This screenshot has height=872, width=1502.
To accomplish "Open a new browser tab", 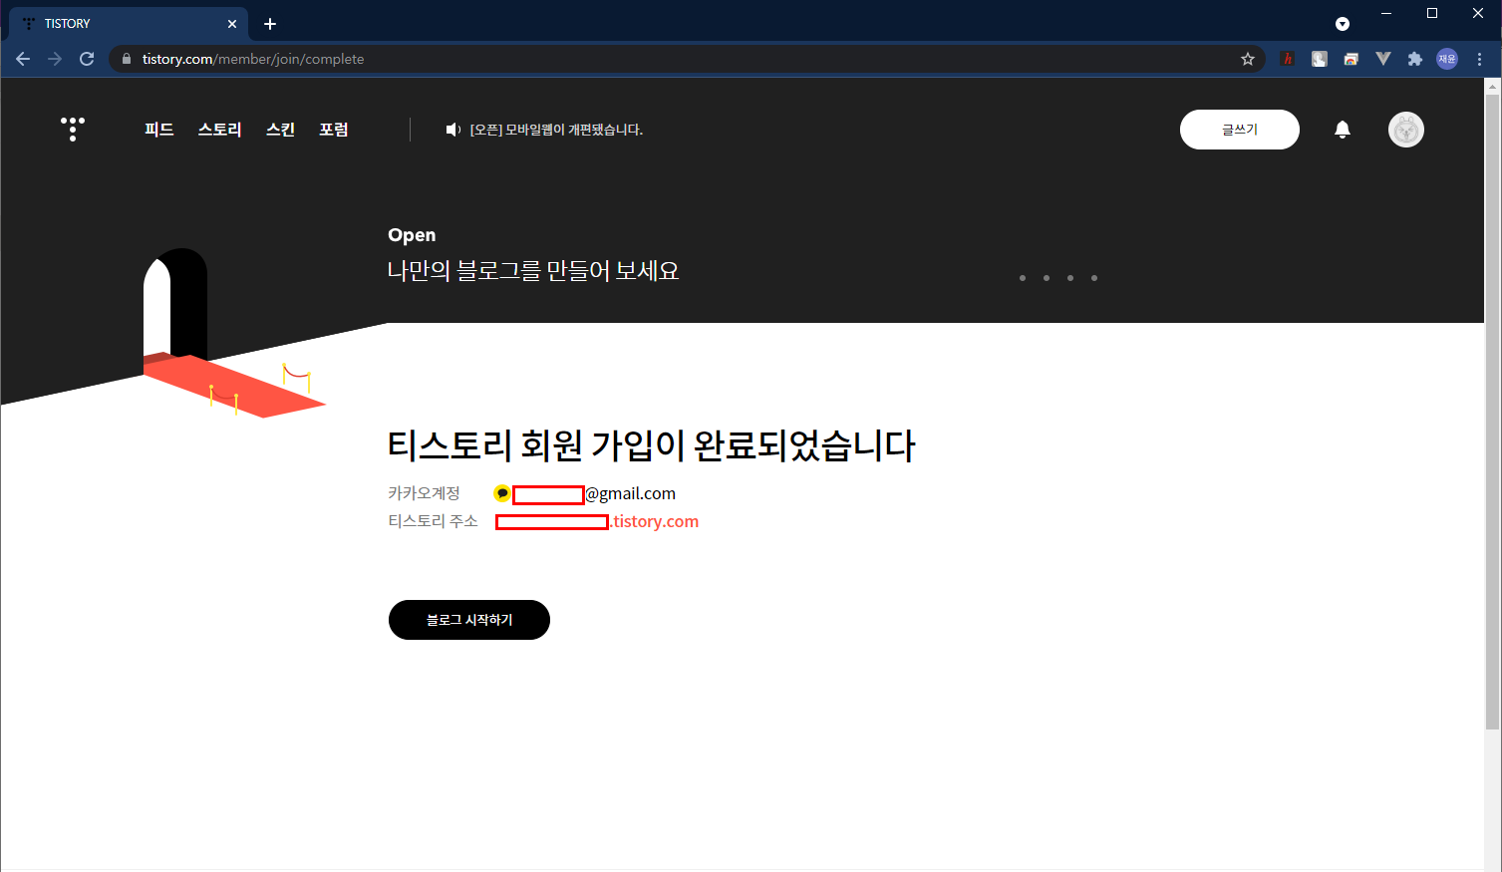I will (x=270, y=24).
